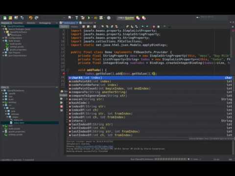The width and height of the screenshot is (235, 176).
Task: Choose lastIndexOf(String str) completion item
Action: pos(150,124)
